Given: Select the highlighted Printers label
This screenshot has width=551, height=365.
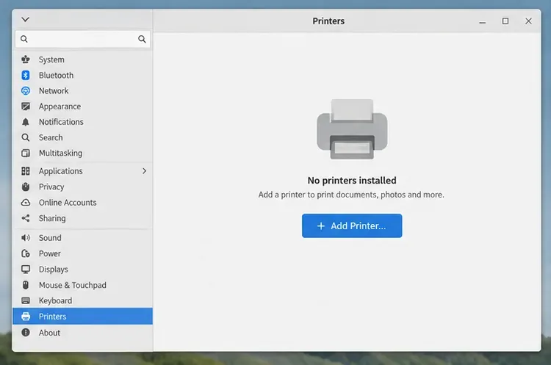Looking at the screenshot, I should coord(52,317).
